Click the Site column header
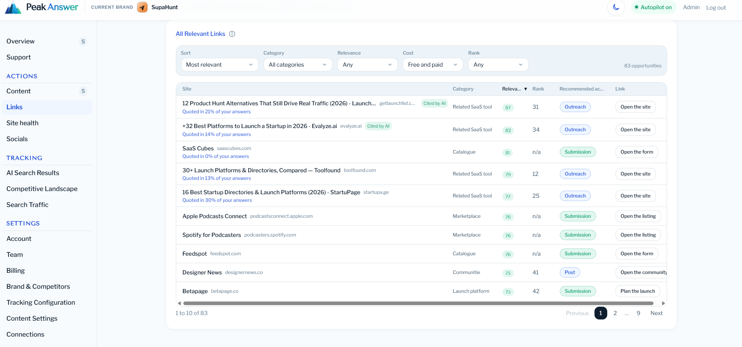This screenshot has height=347, width=742. click(x=187, y=89)
